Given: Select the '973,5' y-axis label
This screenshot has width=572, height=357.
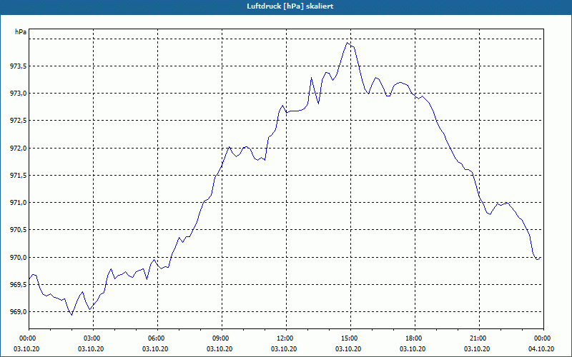Looking at the screenshot, I should 17,66.
